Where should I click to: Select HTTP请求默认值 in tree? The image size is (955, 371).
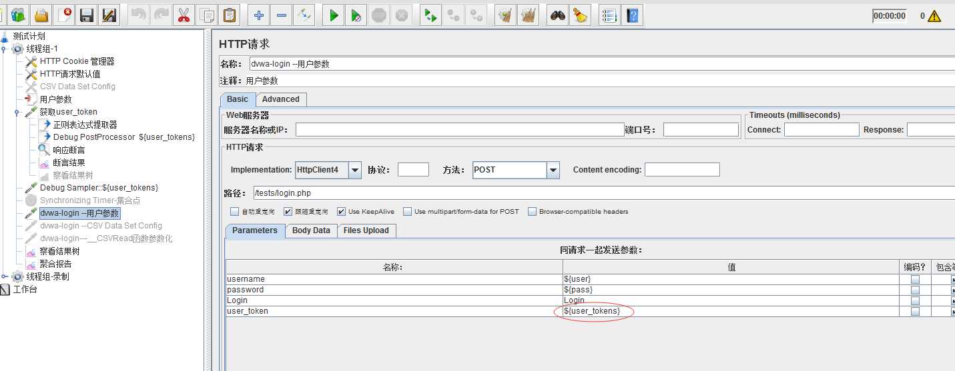(70, 74)
